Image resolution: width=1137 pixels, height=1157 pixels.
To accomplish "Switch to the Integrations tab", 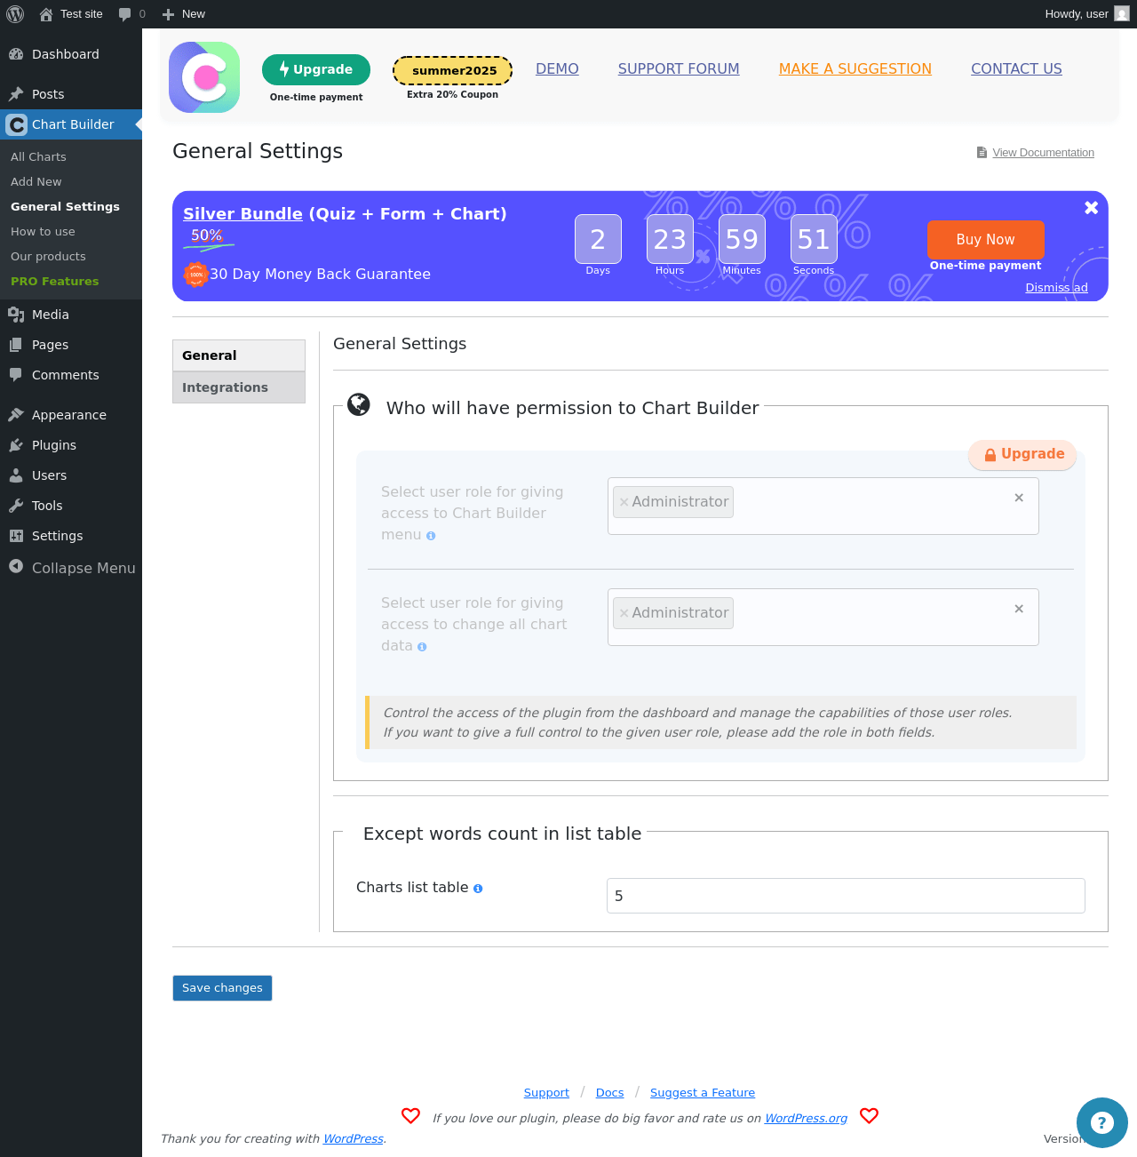I will tap(239, 387).
